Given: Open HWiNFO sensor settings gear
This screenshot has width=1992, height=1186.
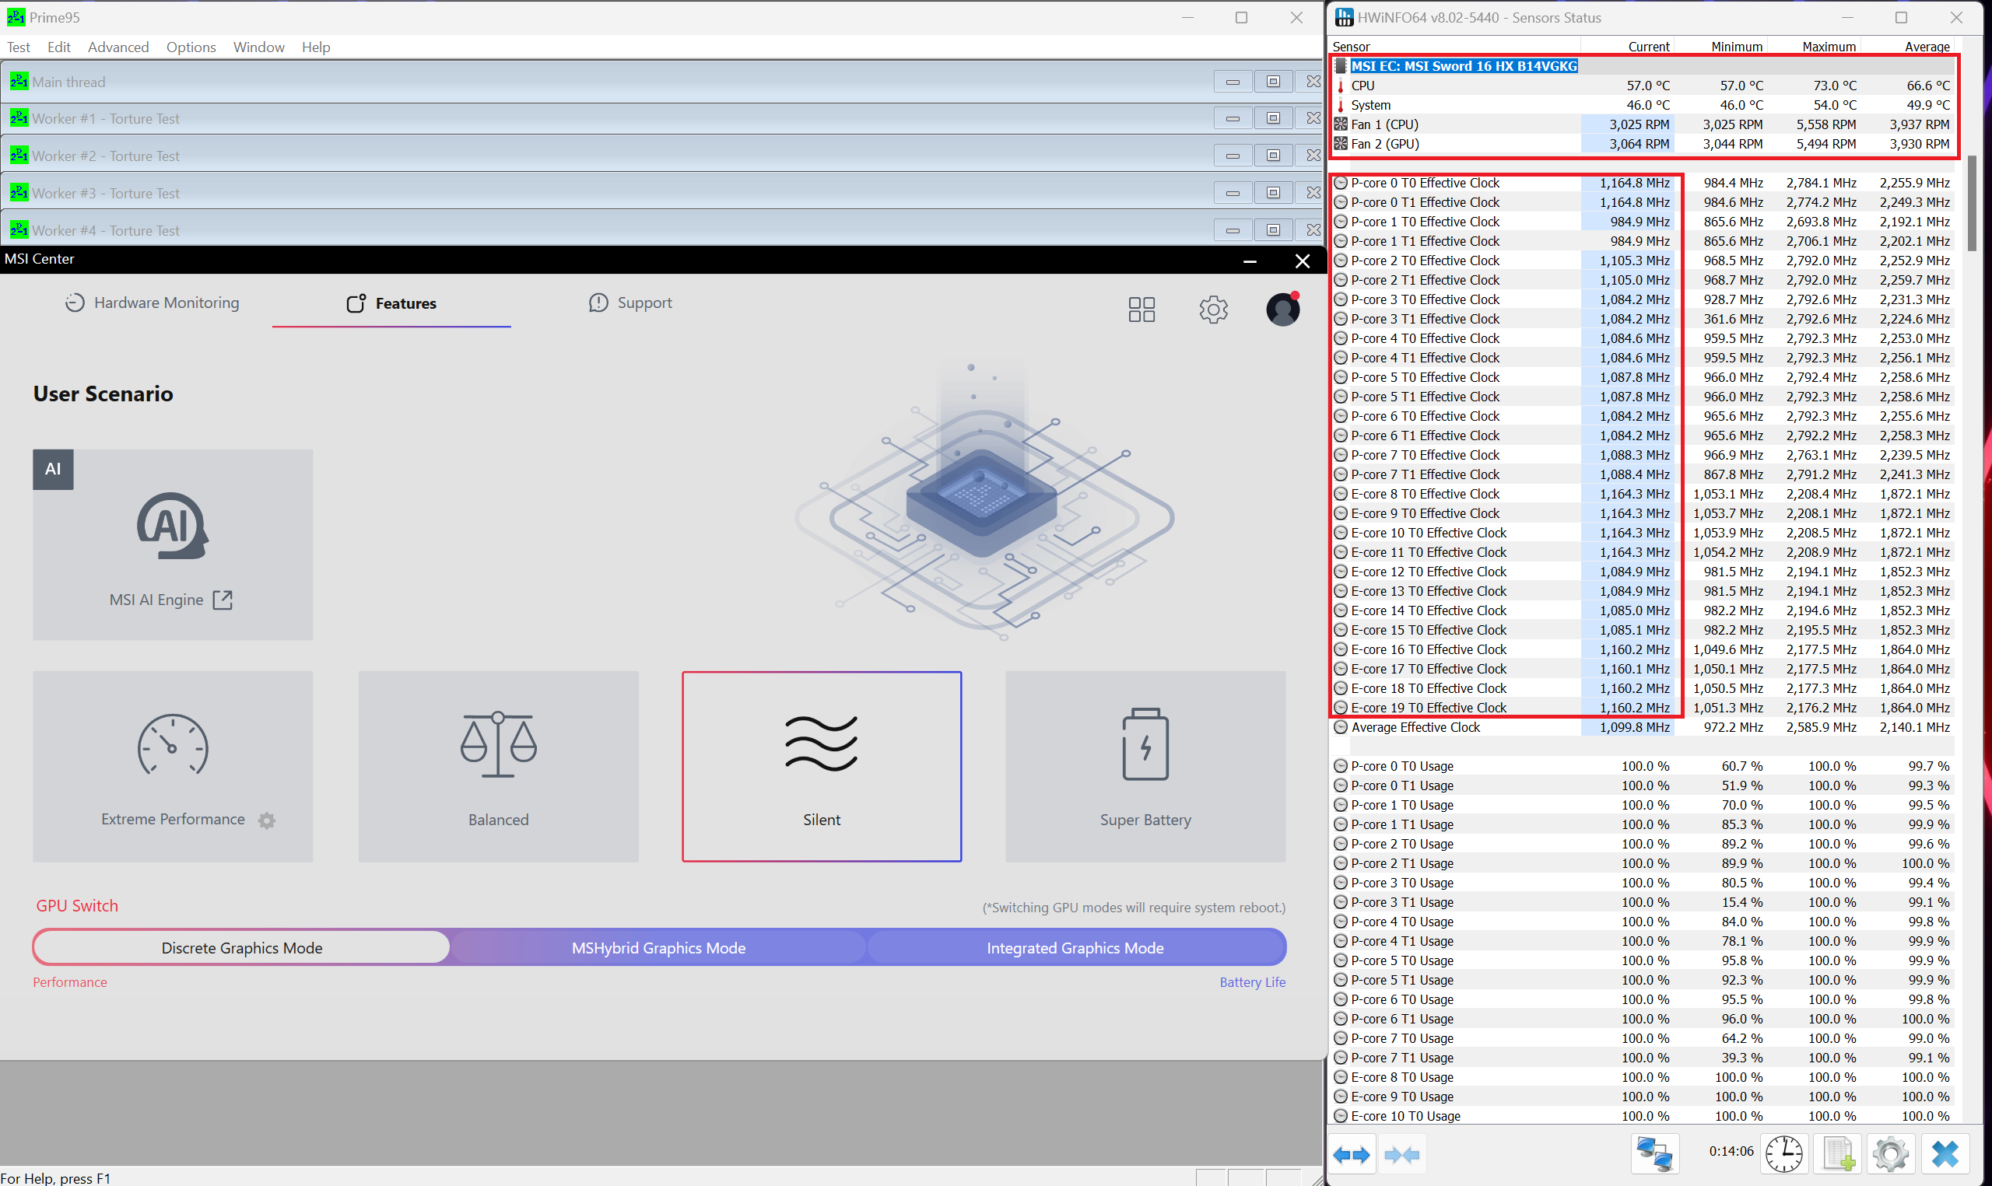Looking at the screenshot, I should click(1891, 1154).
